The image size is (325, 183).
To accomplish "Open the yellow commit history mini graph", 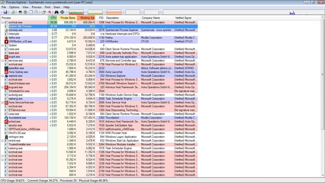I will 95,12.
